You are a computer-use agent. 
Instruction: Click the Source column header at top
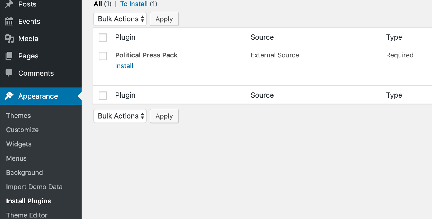tap(262, 37)
